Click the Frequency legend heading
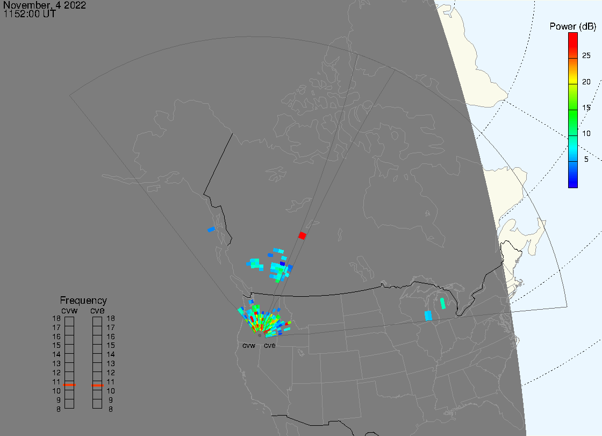Screen dimensions: 602x436 [x=83, y=301]
